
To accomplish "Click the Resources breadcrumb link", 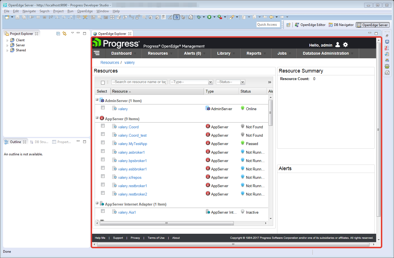I will (x=110, y=62).
